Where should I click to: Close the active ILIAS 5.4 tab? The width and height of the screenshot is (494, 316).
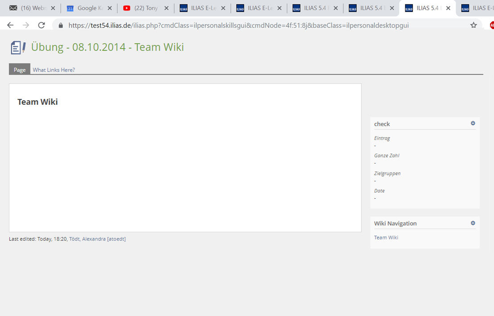[x=448, y=8]
